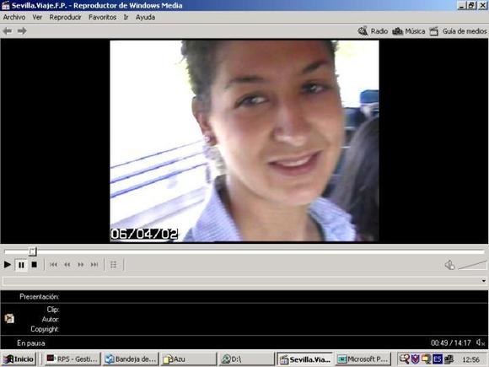Expand the playlist dropdown arrow
Image resolution: width=489 pixels, height=367 pixels.
(483, 281)
